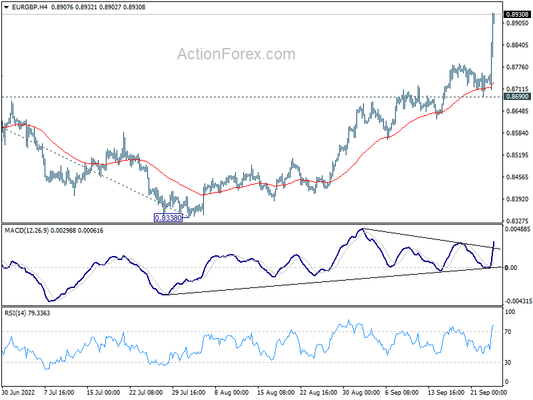
Task: Click the 30 Jun 2022 date label
Action: (x=19, y=393)
